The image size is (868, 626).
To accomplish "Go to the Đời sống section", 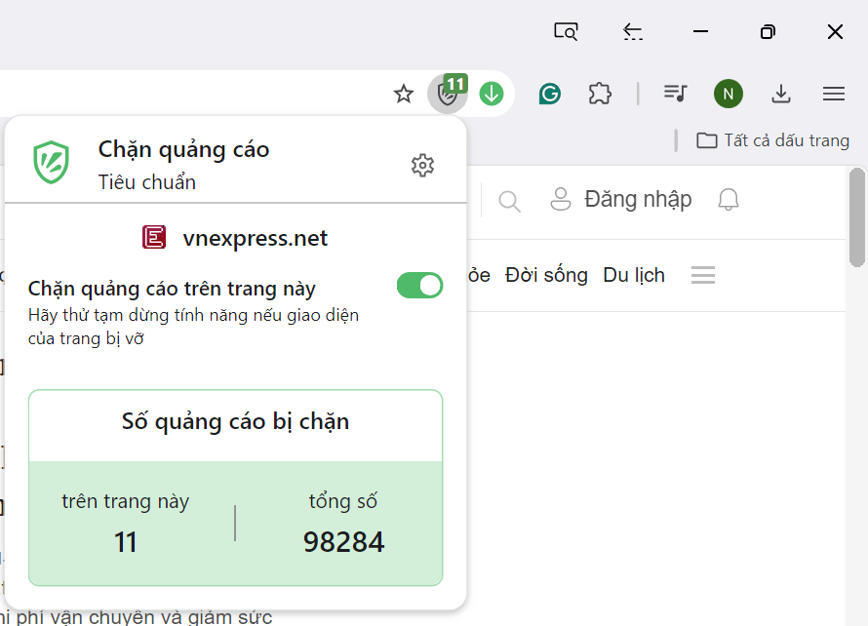I will (x=546, y=275).
